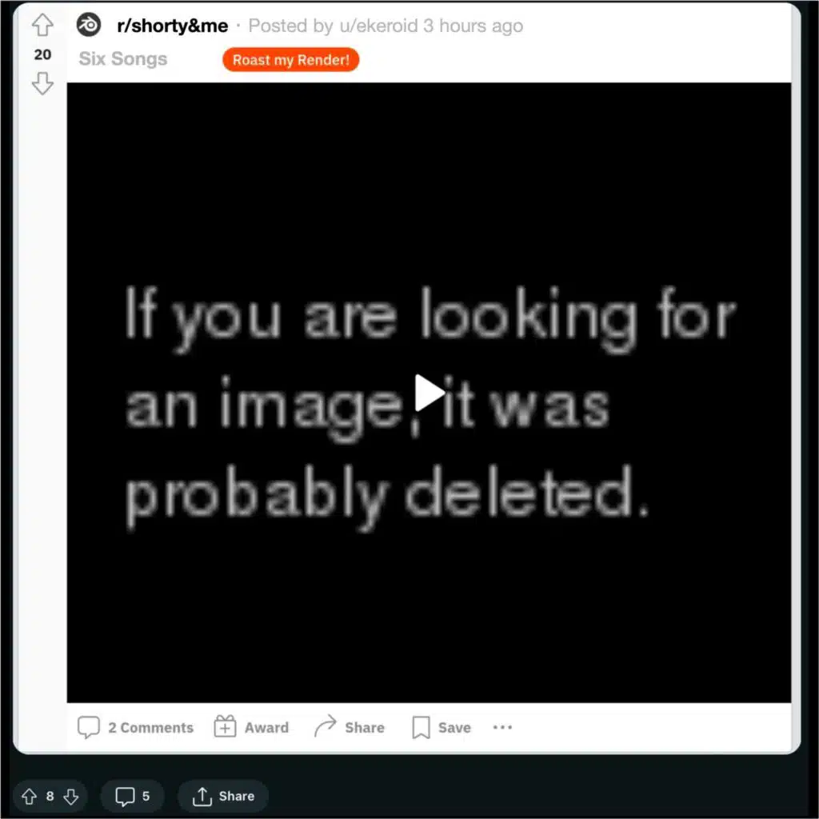Click the bottom Share button
819x819 pixels.
tap(223, 797)
